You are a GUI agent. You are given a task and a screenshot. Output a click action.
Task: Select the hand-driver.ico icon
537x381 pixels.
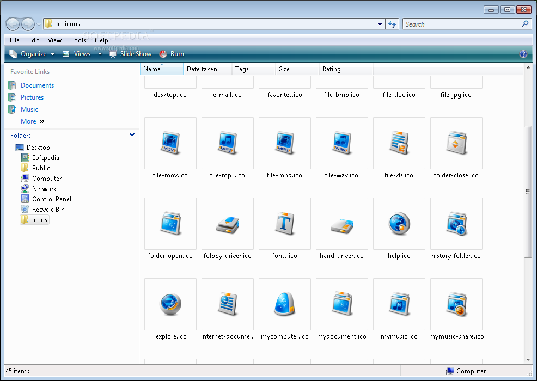(x=342, y=224)
